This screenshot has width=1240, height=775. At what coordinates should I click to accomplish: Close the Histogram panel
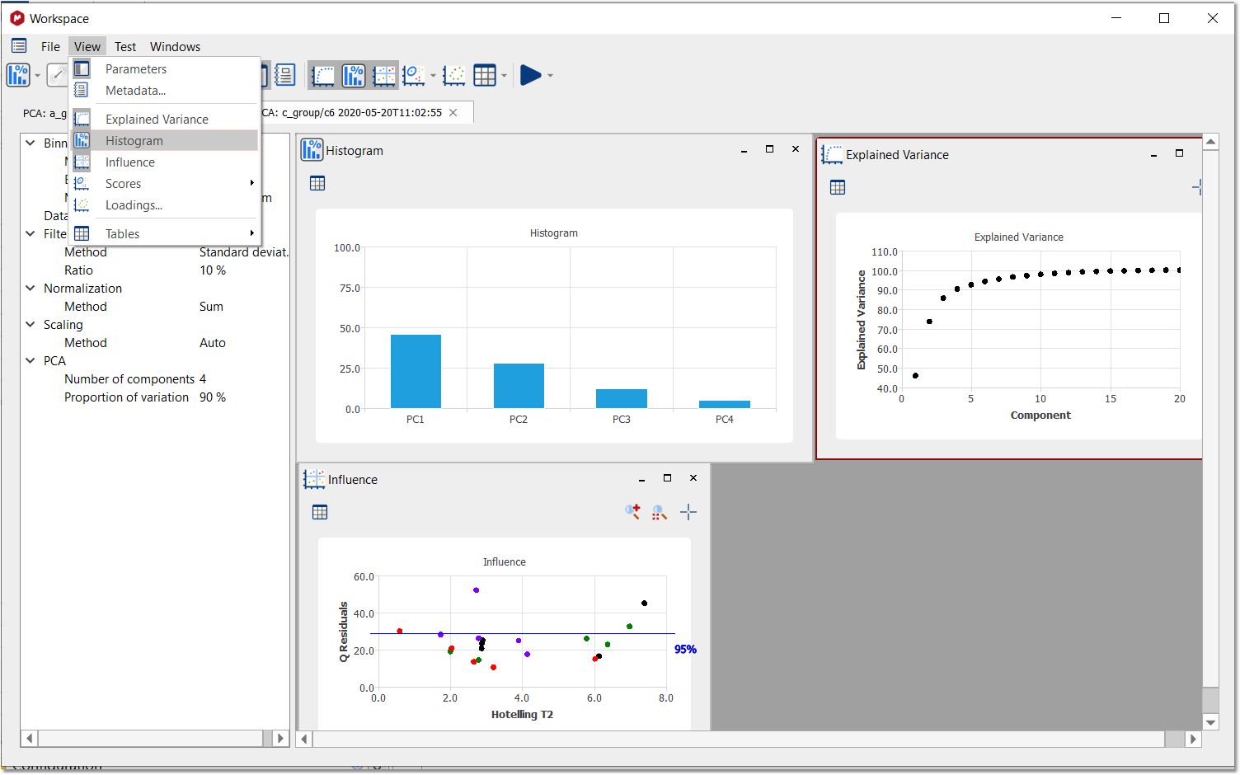tap(796, 149)
